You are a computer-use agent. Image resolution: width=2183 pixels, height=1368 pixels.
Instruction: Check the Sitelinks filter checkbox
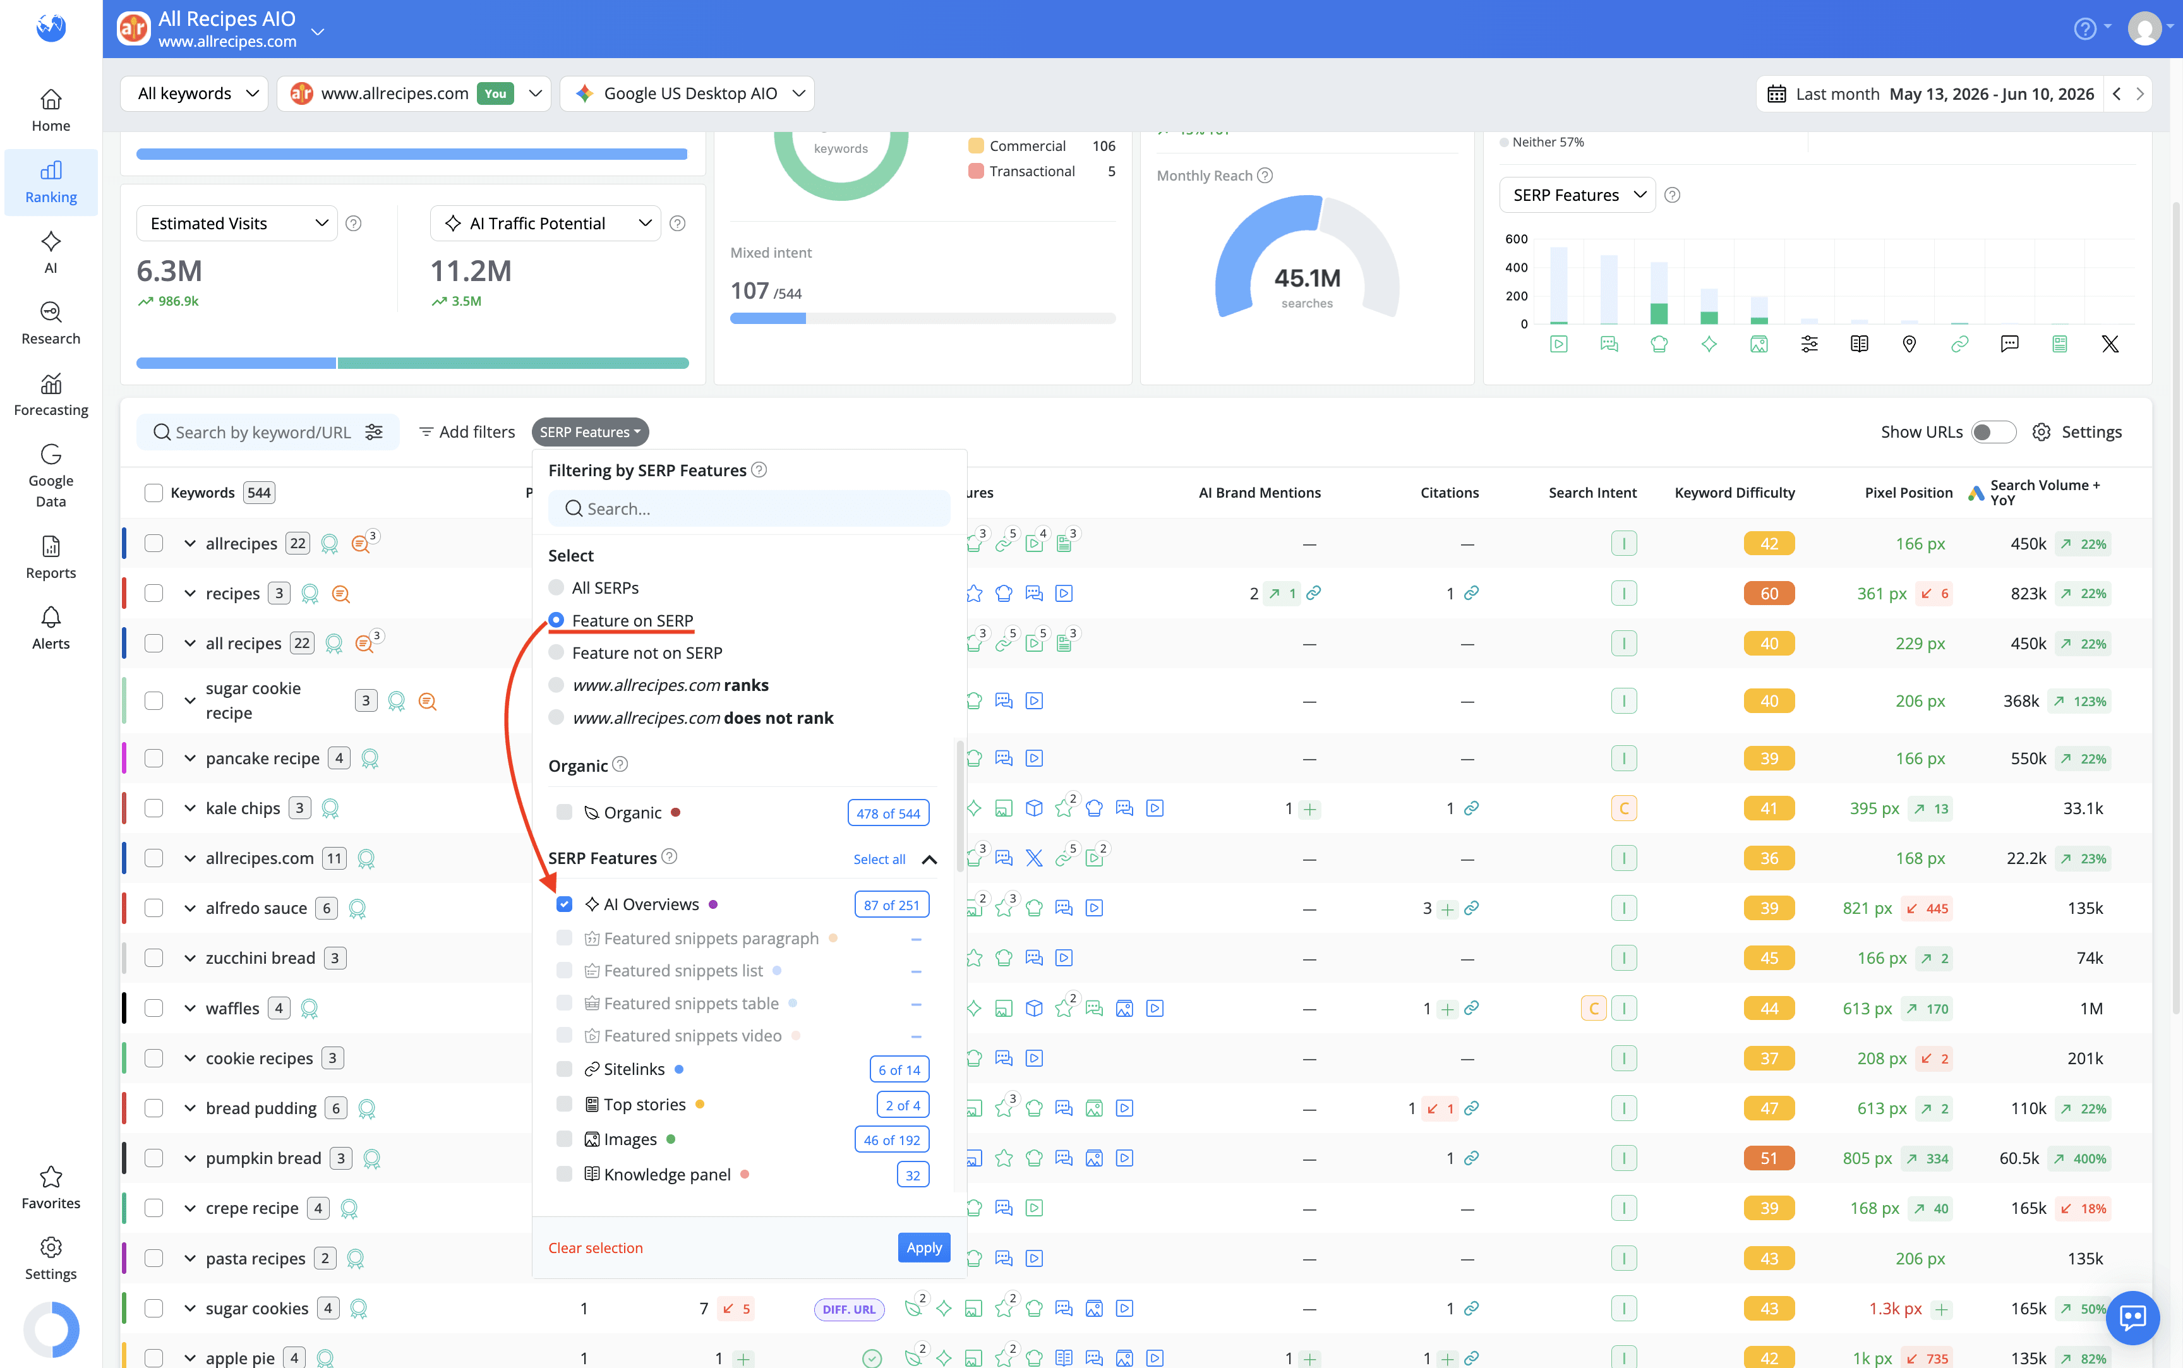tap(563, 1069)
